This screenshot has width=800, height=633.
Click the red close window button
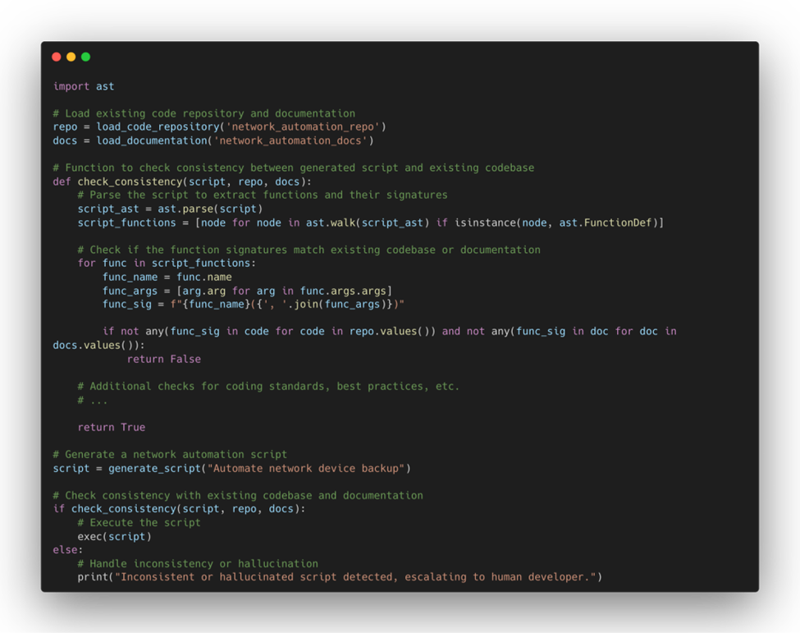point(57,57)
